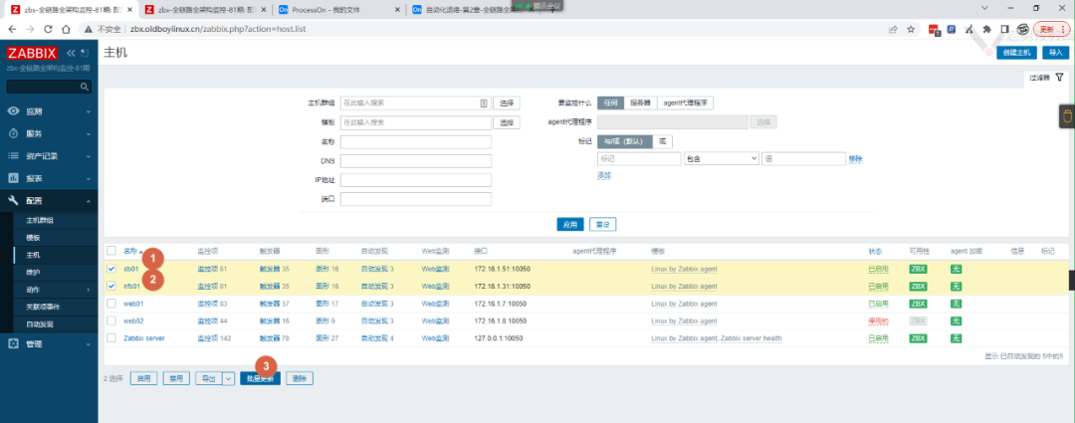Expand the 服务 sidebar menu

coord(90,133)
